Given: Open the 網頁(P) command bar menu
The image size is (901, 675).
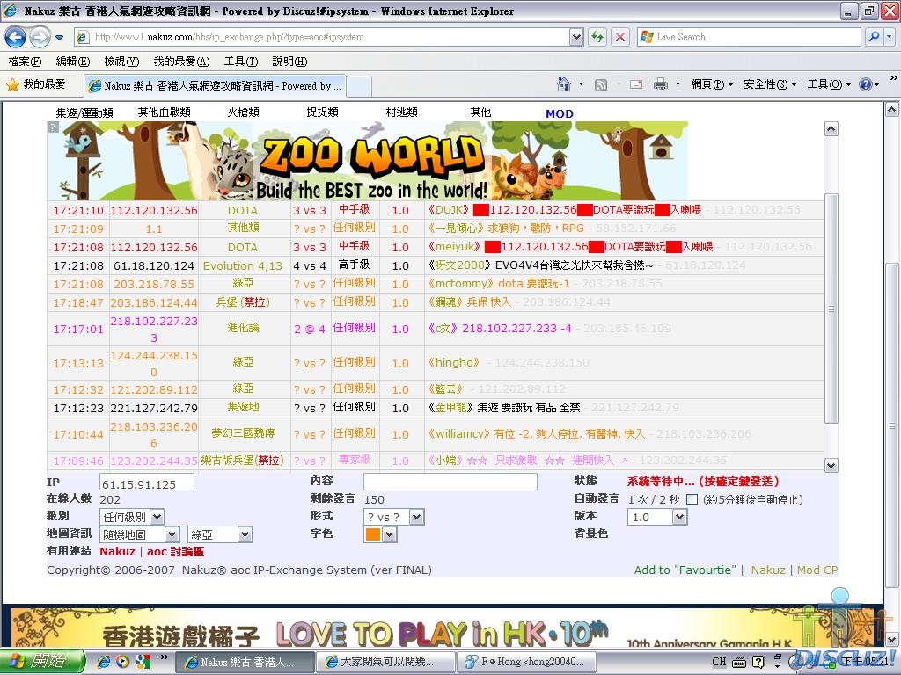Looking at the screenshot, I should (x=712, y=84).
